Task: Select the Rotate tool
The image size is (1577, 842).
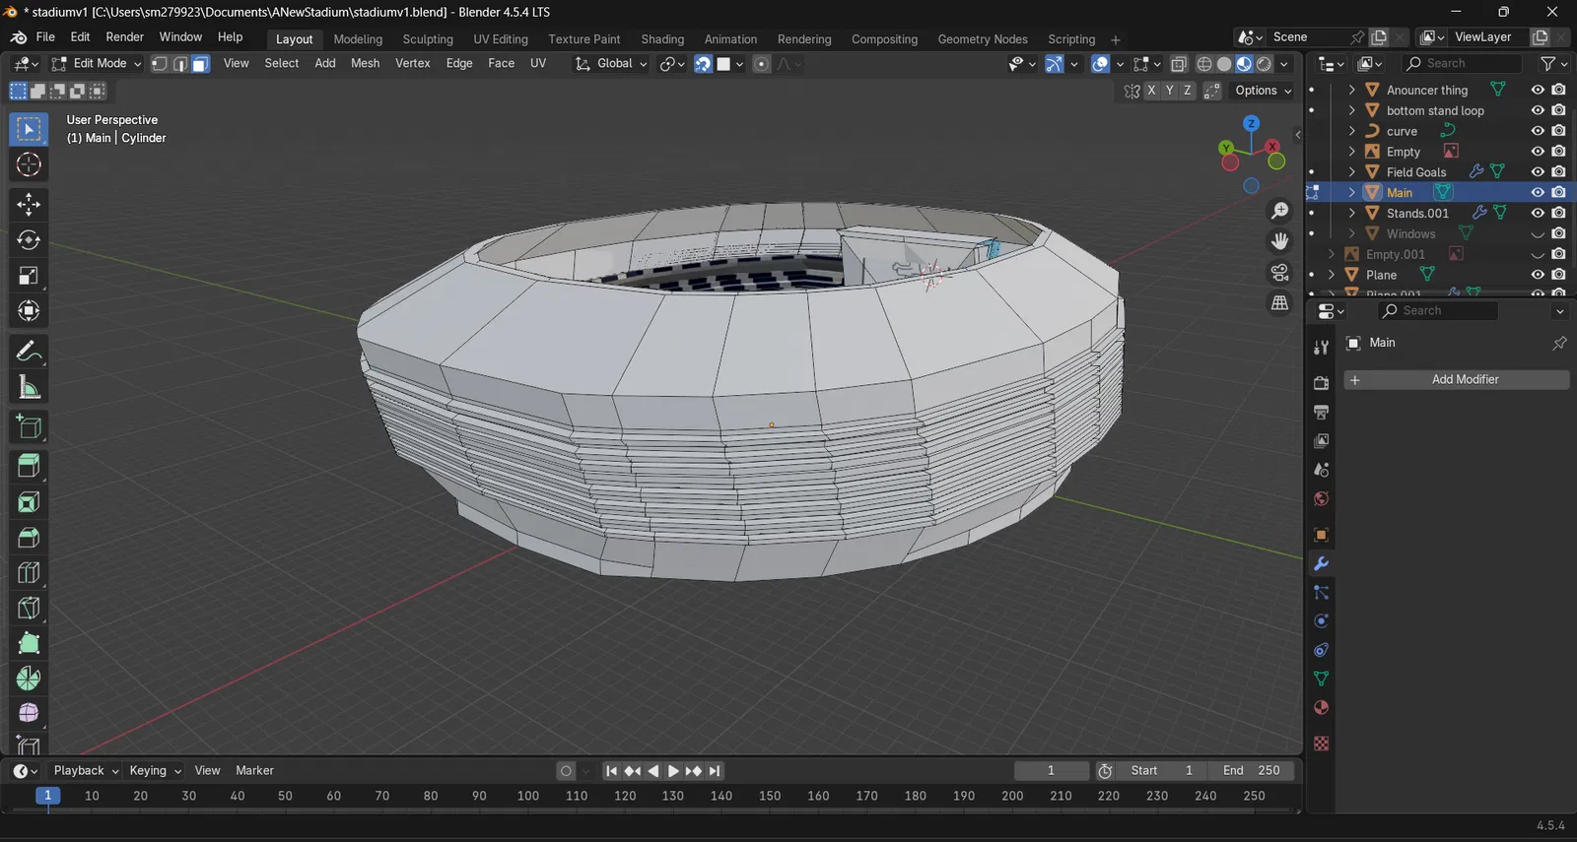Action: point(29,240)
